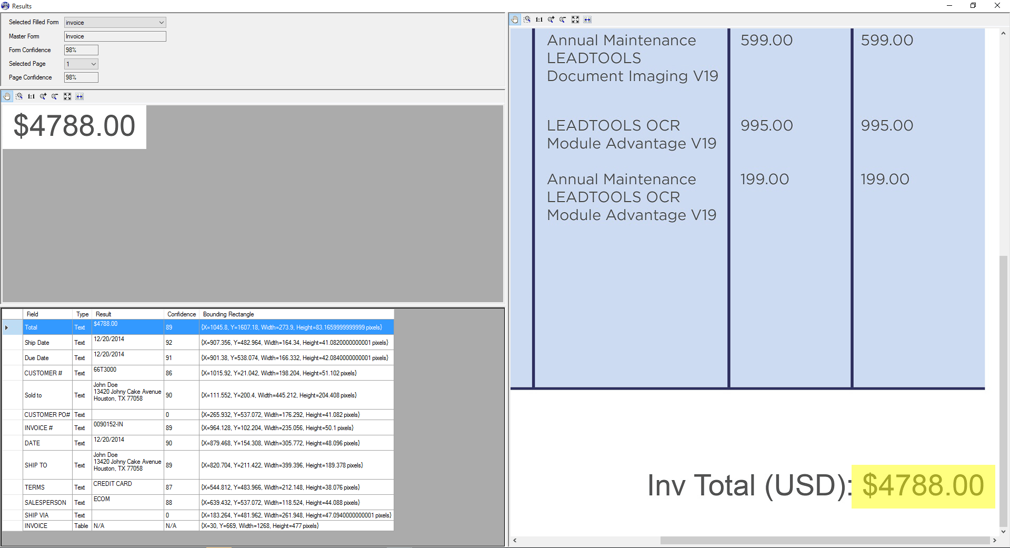Set 1:1 actual size in the field image toolbar
Image resolution: width=1010 pixels, height=548 pixels.
coord(31,96)
